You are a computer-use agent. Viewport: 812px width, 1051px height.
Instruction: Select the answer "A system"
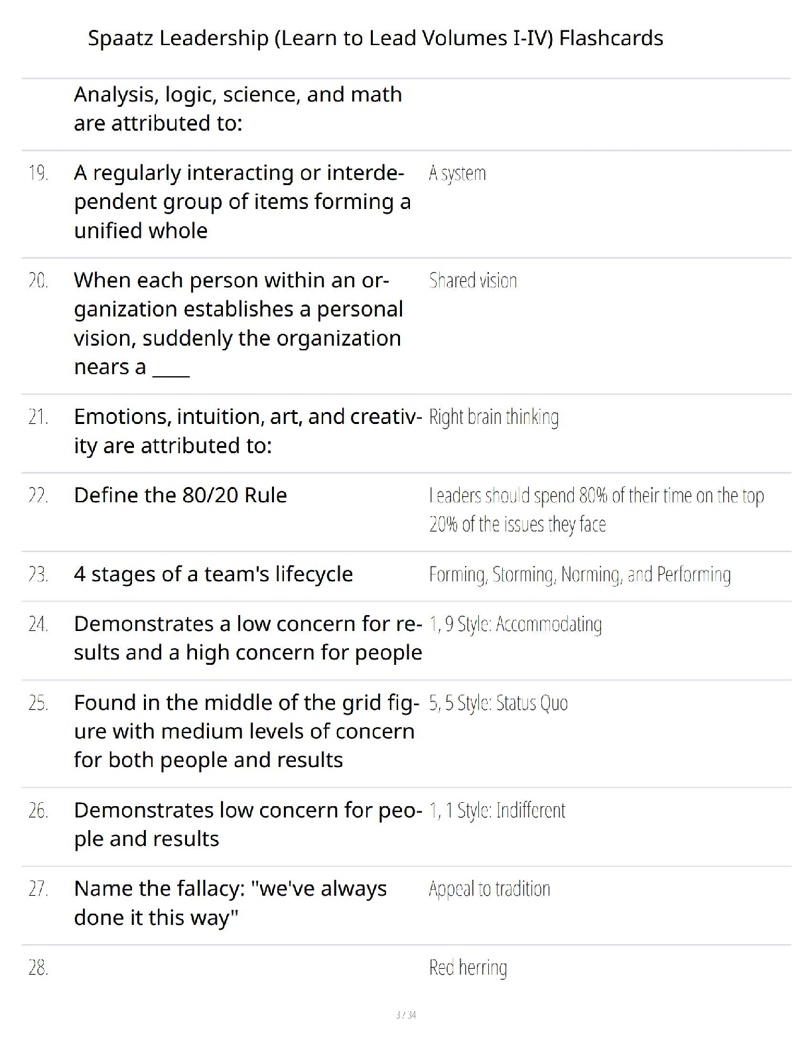tap(457, 174)
